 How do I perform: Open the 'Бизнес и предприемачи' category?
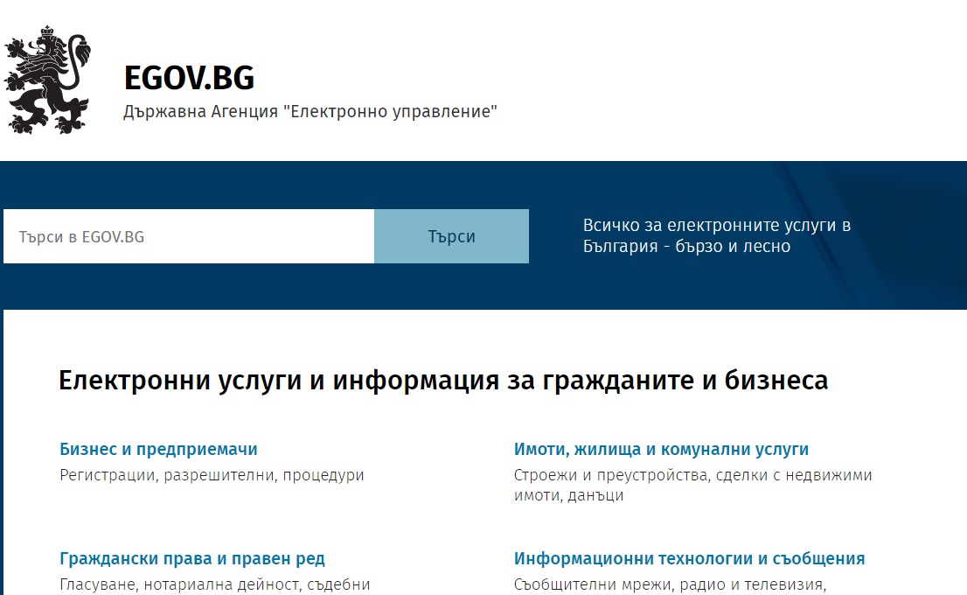point(158,449)
